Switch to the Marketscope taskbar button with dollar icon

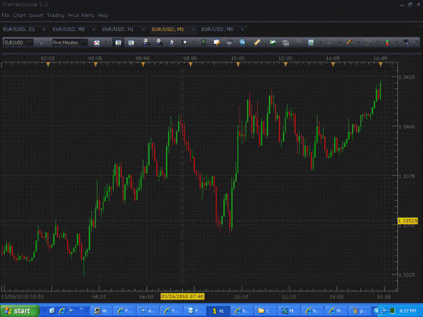click(x=219, y=311)
